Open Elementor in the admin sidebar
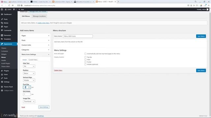Image resolution: width=211 pixels, height=118 pixels. (x=7, y=35)
